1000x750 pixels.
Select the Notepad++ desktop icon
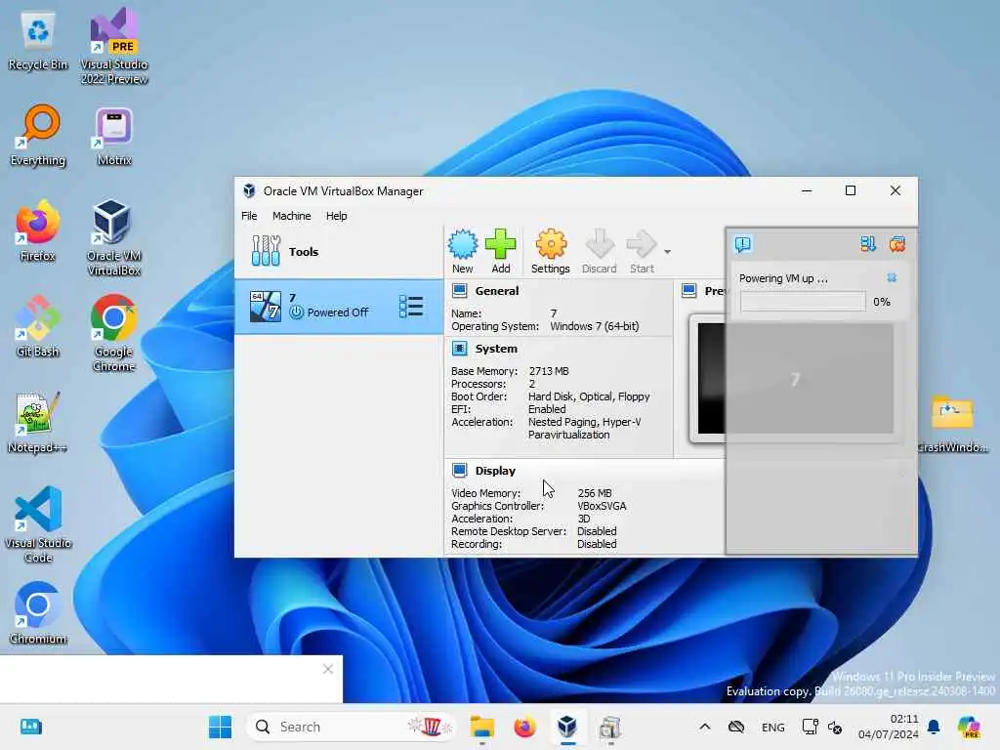click(x=38, y=422)
